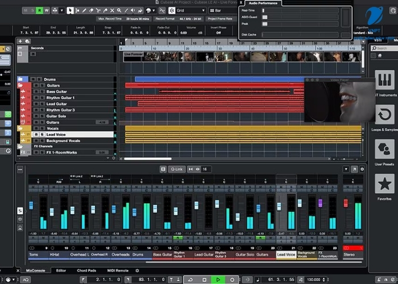Adjust the red Stereo output fader
This screenshot has height=284, width=398.
coord(346,203)
